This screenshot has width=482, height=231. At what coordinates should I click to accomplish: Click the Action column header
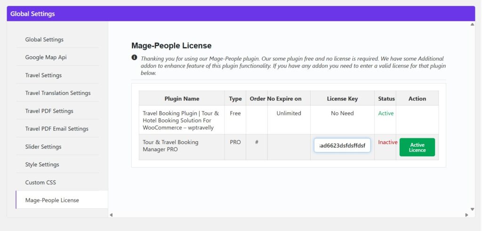[x=417, y=99]
